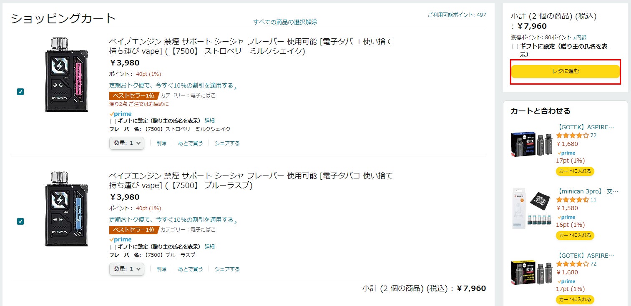Open the quantity dropdown for the Blue Razz item
The height and width of the screenshot is (306, 631).
pyautogui.click(x=127, y=269)
